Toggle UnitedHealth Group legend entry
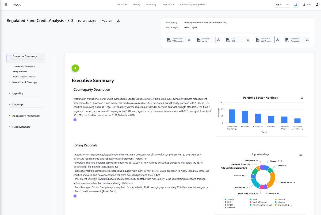Viewport: 321px width, 215px height. [x=284, y=205]
